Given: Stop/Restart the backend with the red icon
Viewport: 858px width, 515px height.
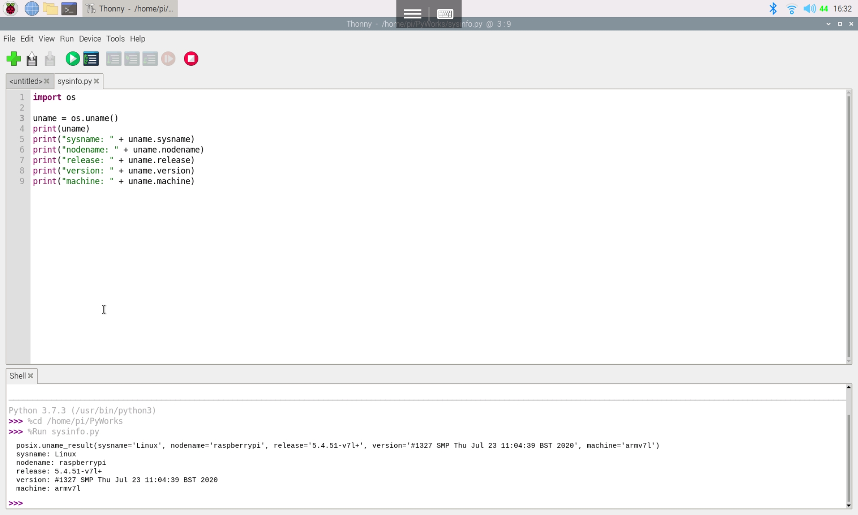Looking at the screenshot, I should 191,59.
